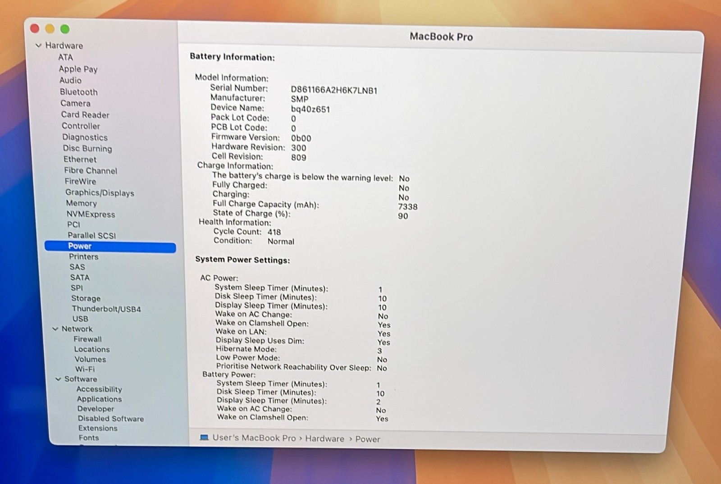Click the MacBook Pro window title
Image resolution: width=721 pixels, height=484 pixels.
pos(441,37)
